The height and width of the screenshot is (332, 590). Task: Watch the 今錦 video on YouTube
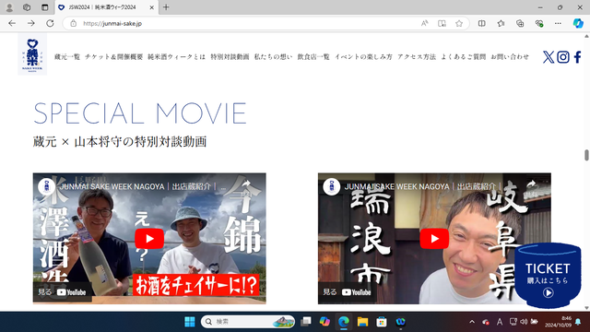[x=62, y=292]
